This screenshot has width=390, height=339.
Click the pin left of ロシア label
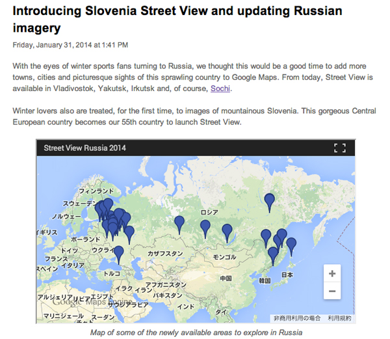pyautogui.click(x=205, y=228)
